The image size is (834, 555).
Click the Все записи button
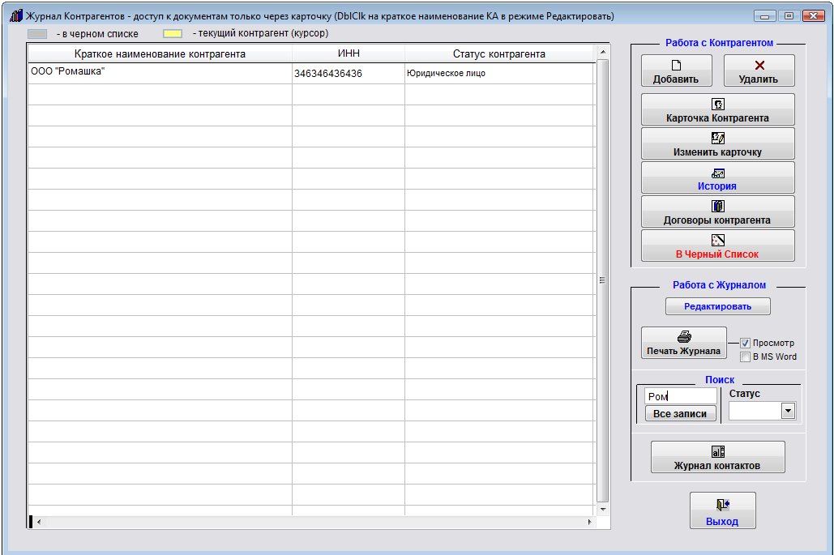680,413
